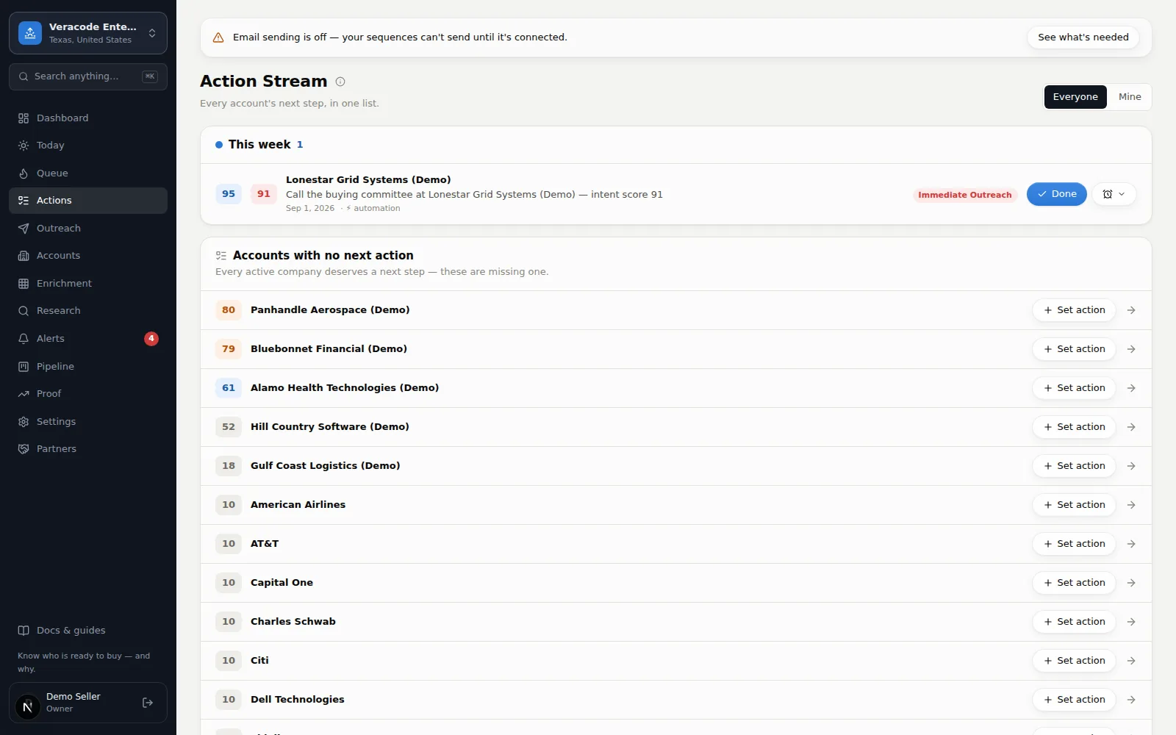The height and width of the screenshot is (735, 1176).
Task: Open the Pipeline sidebar item
Action: (x=87, y=366)
